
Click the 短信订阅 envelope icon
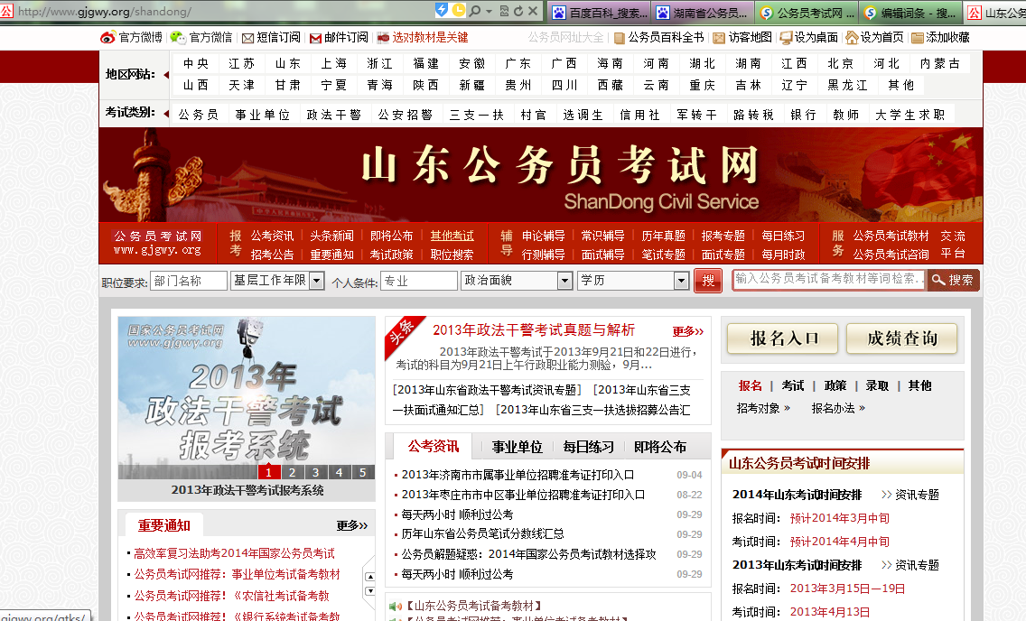pos(248,39)
